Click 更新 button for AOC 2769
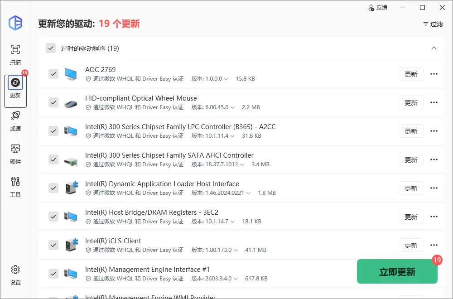This screenshot has height=299, width=453. point(411,74)
